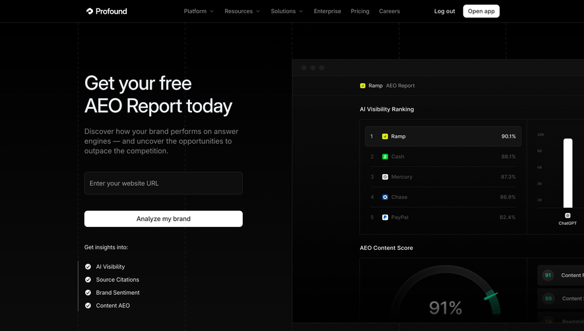Click the '88.1%' value for Cash
Viewport: 584px width, 331px height.
tap(508, 157)
